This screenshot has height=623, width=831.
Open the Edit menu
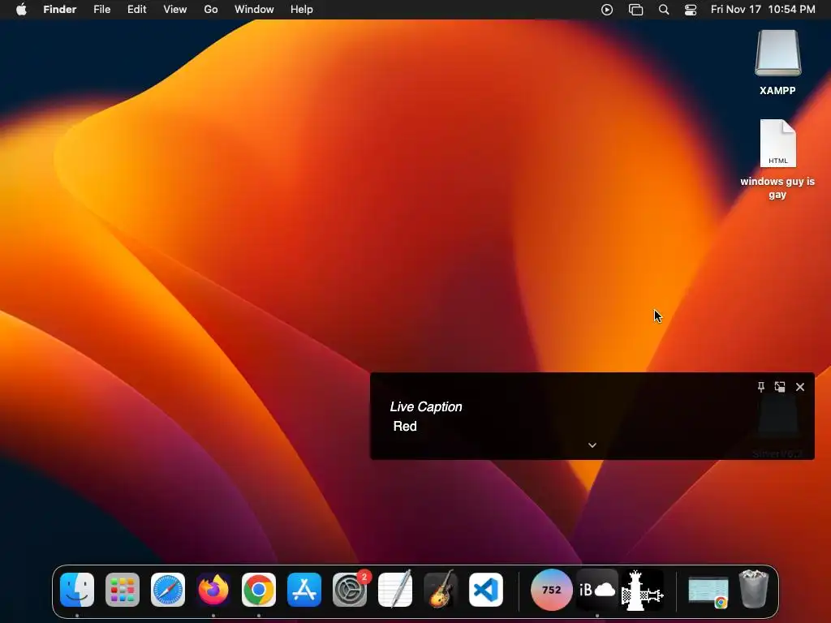[136, 10]
